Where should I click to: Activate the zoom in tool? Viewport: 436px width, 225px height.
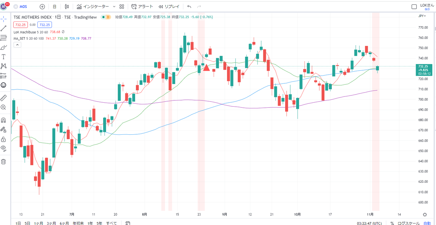tap(3, 107)
